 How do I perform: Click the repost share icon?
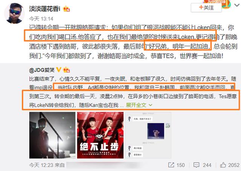pos(171,165)
